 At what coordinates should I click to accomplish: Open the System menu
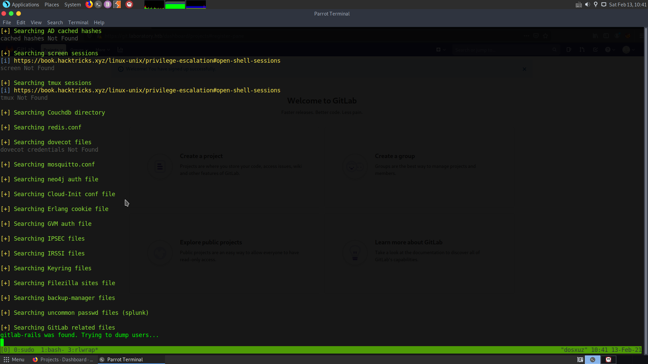[73, 4]
